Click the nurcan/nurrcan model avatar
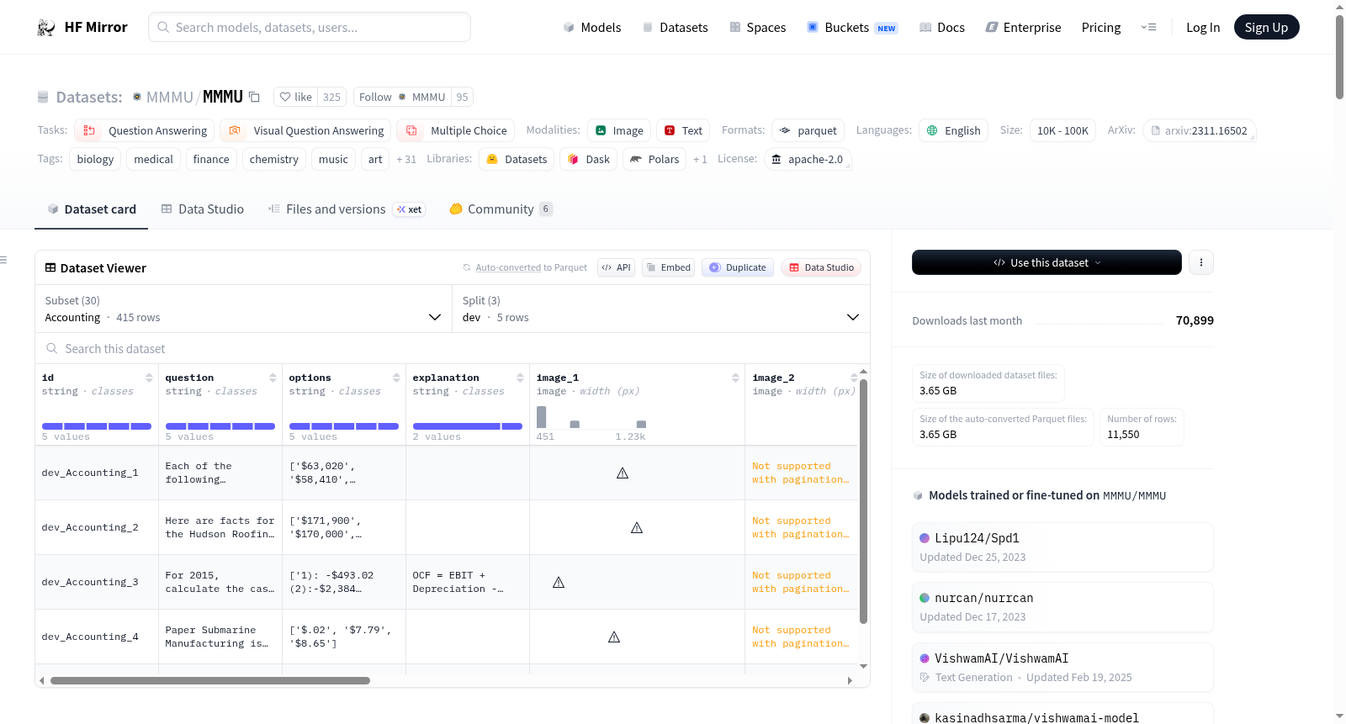This screenshot has height=724, width=1346. [x=925, y=598]
